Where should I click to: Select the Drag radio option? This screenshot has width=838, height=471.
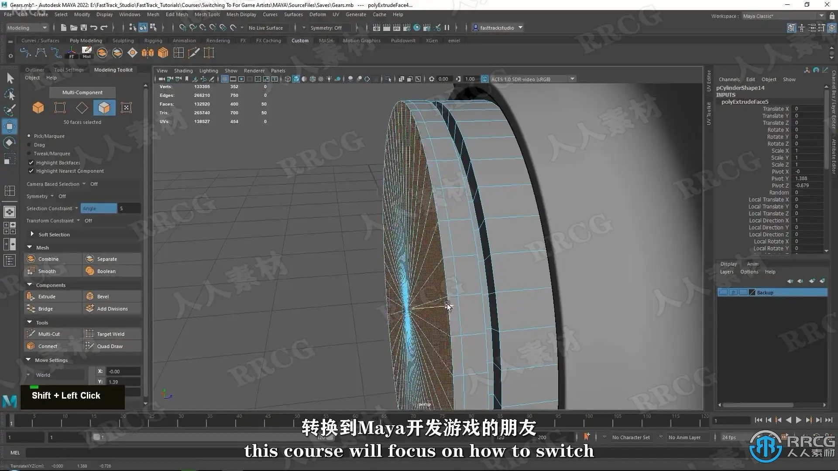coord(29,145)
